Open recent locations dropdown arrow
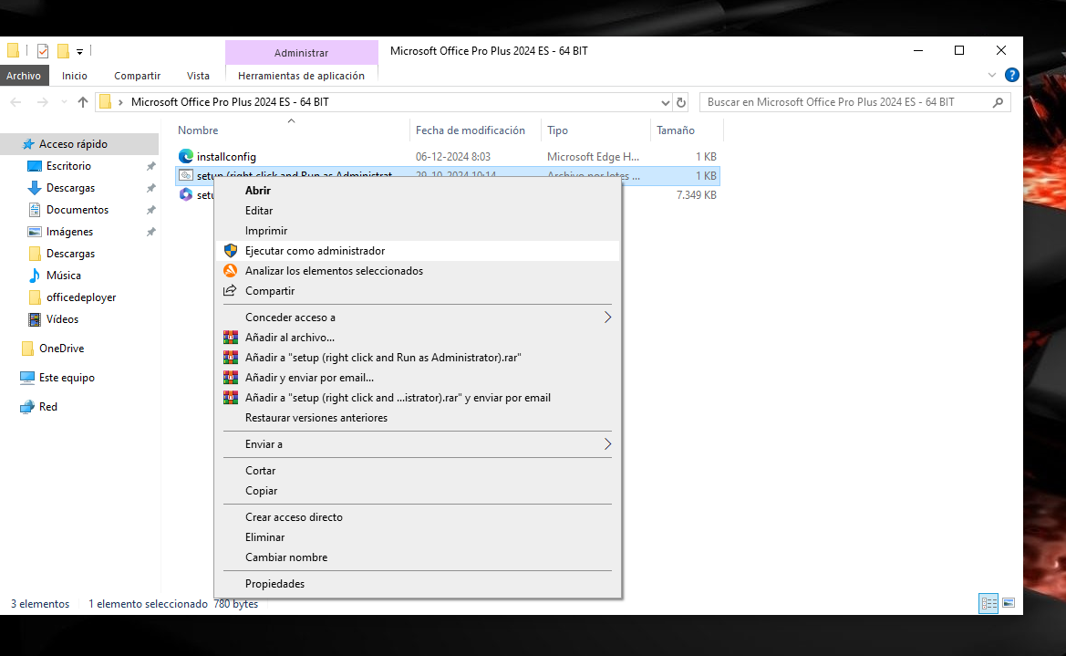This screenshot has width=1066, height=656. pyautogui.click(x=64, y=102)
